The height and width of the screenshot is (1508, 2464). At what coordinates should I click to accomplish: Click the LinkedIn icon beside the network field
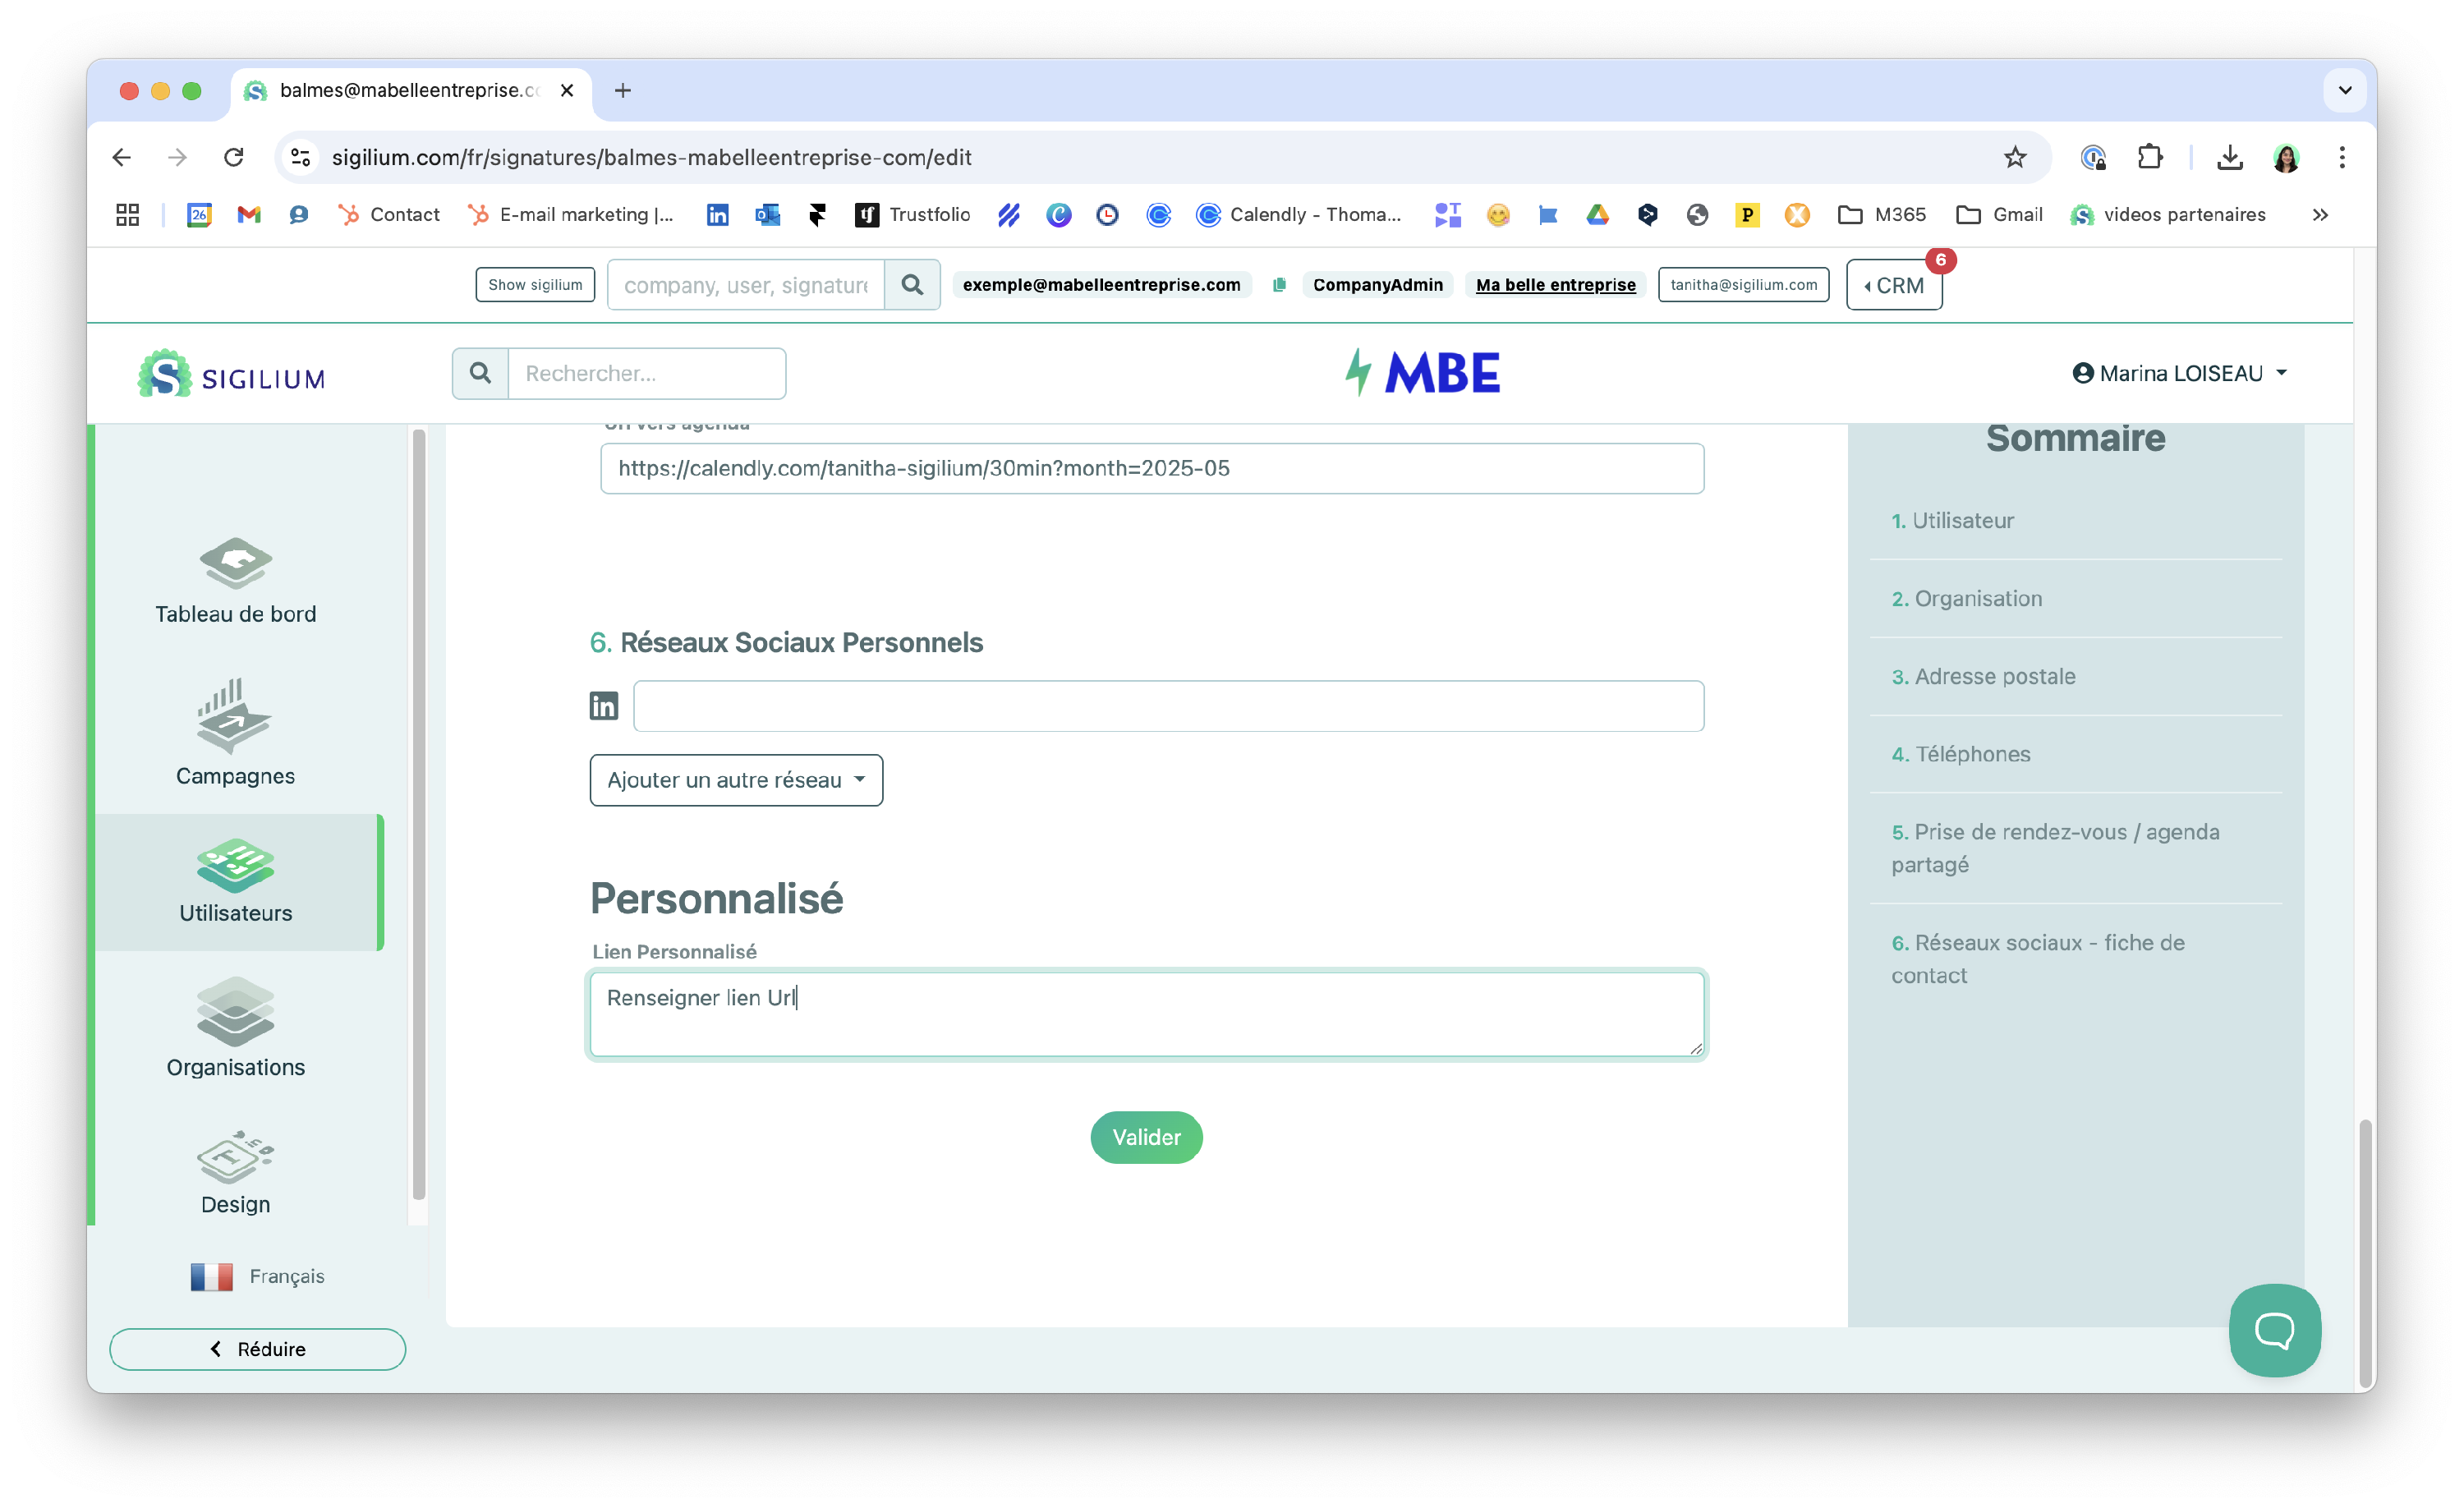point(604,706)
